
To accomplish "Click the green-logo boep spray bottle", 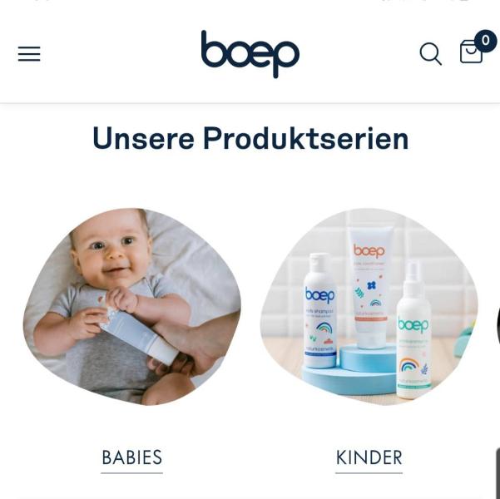I will pyautogui.click(x=413, y=330).
